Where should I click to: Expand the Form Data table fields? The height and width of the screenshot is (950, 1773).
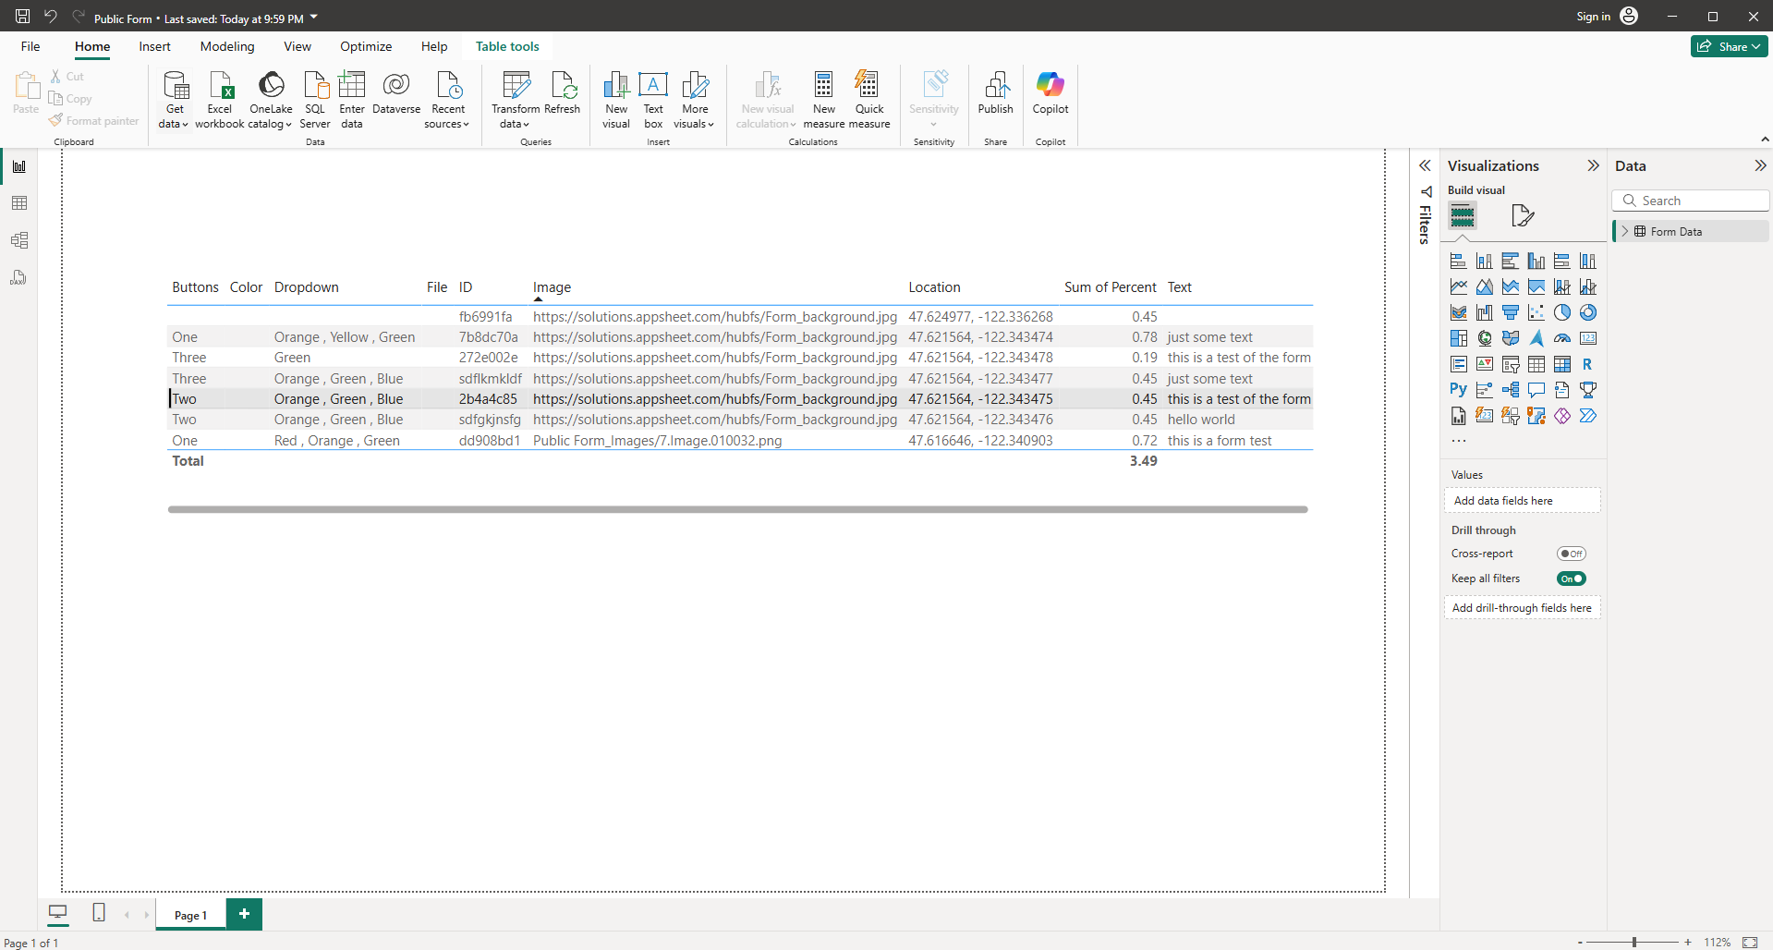click(1625, 231)
